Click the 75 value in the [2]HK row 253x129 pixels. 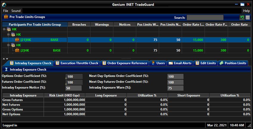tap(155, 50)
